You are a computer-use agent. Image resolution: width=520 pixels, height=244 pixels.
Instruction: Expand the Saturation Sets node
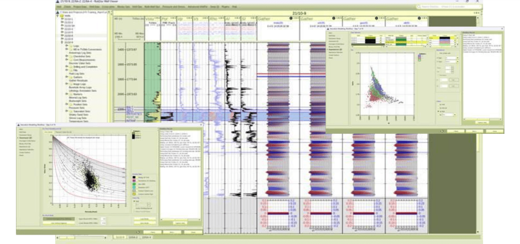(x=67, y=111)
